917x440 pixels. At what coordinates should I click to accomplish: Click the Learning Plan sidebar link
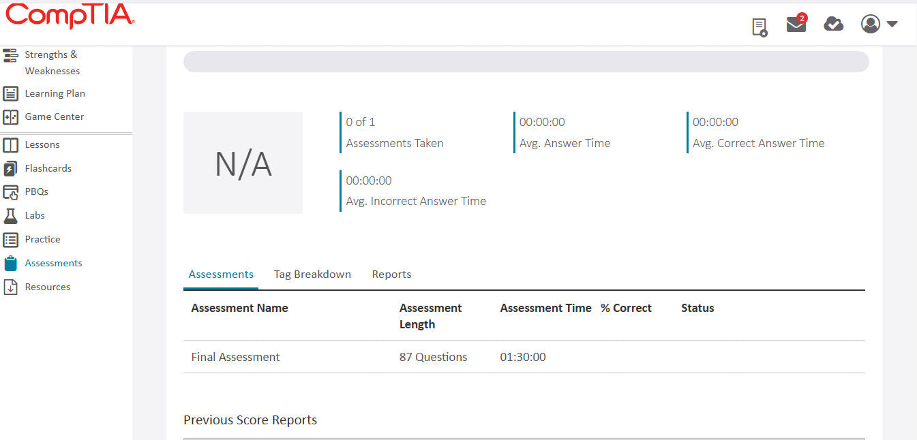click(x=55, y=93)
